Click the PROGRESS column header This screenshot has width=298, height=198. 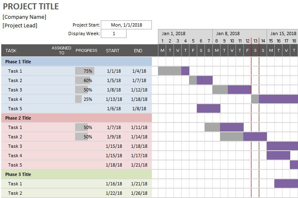(x=87, y=51)
